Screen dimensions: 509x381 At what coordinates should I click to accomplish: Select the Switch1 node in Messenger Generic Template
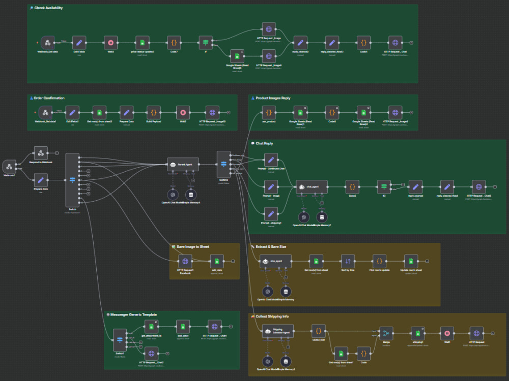(x=120, y=340)
